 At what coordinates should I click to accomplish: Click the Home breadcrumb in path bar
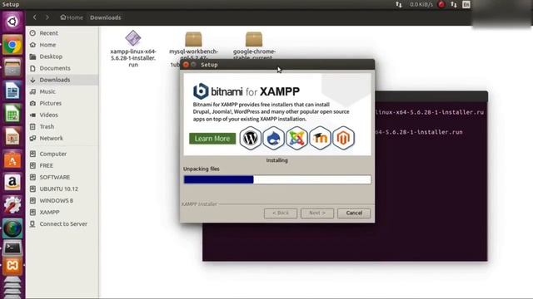coord(72,17)
